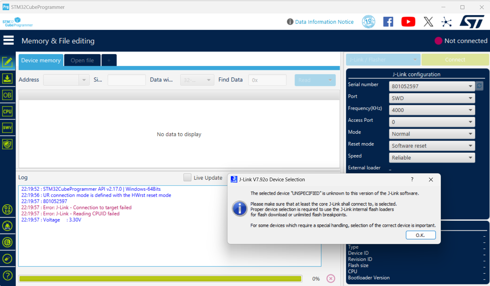Open the register viewer (0110) panel
The image size is (490, 286).
point(8,209)
